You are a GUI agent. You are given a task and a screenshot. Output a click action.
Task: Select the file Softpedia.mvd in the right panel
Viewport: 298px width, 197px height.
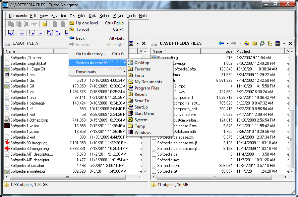[x=169, y=166]
